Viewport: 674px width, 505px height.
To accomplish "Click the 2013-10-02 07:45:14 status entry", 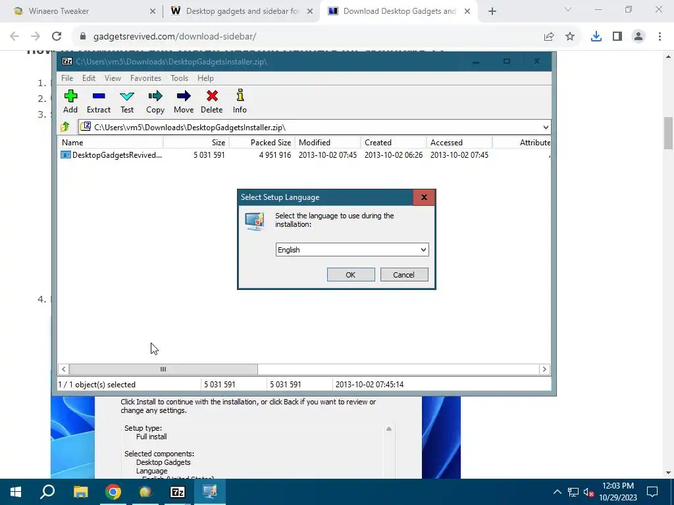I will pyautogui.click(x=370, y=385).
